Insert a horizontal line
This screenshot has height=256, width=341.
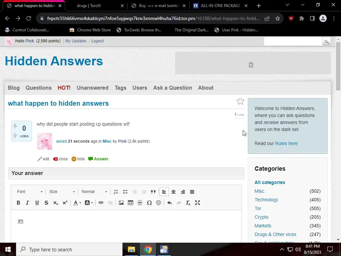(140, 203)
